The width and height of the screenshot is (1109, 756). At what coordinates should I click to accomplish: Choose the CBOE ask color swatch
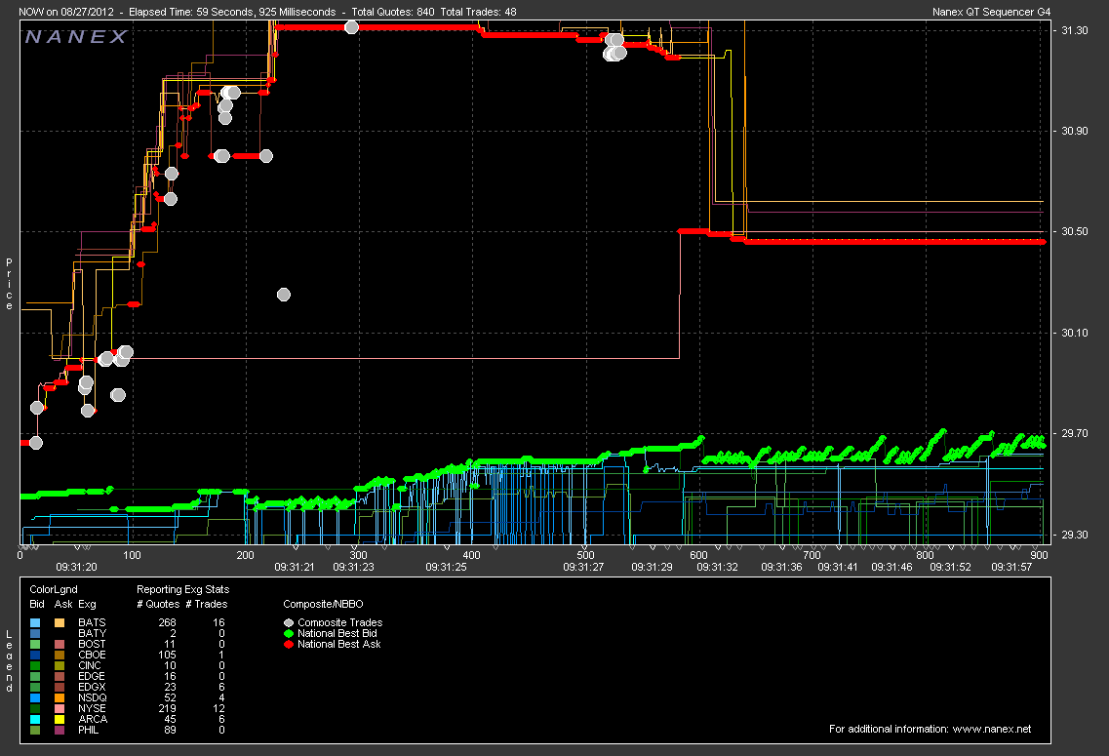(x=59, y=655)
